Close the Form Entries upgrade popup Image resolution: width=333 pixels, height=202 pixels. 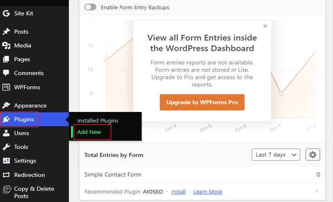(x=265, y=26)
